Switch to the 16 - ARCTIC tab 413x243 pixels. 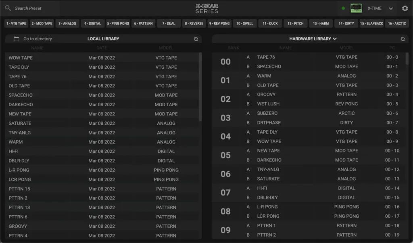click(397, 24)
